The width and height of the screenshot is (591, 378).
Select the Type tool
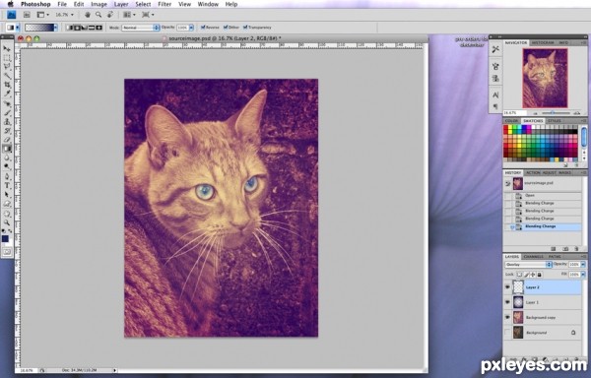(7, 185)
